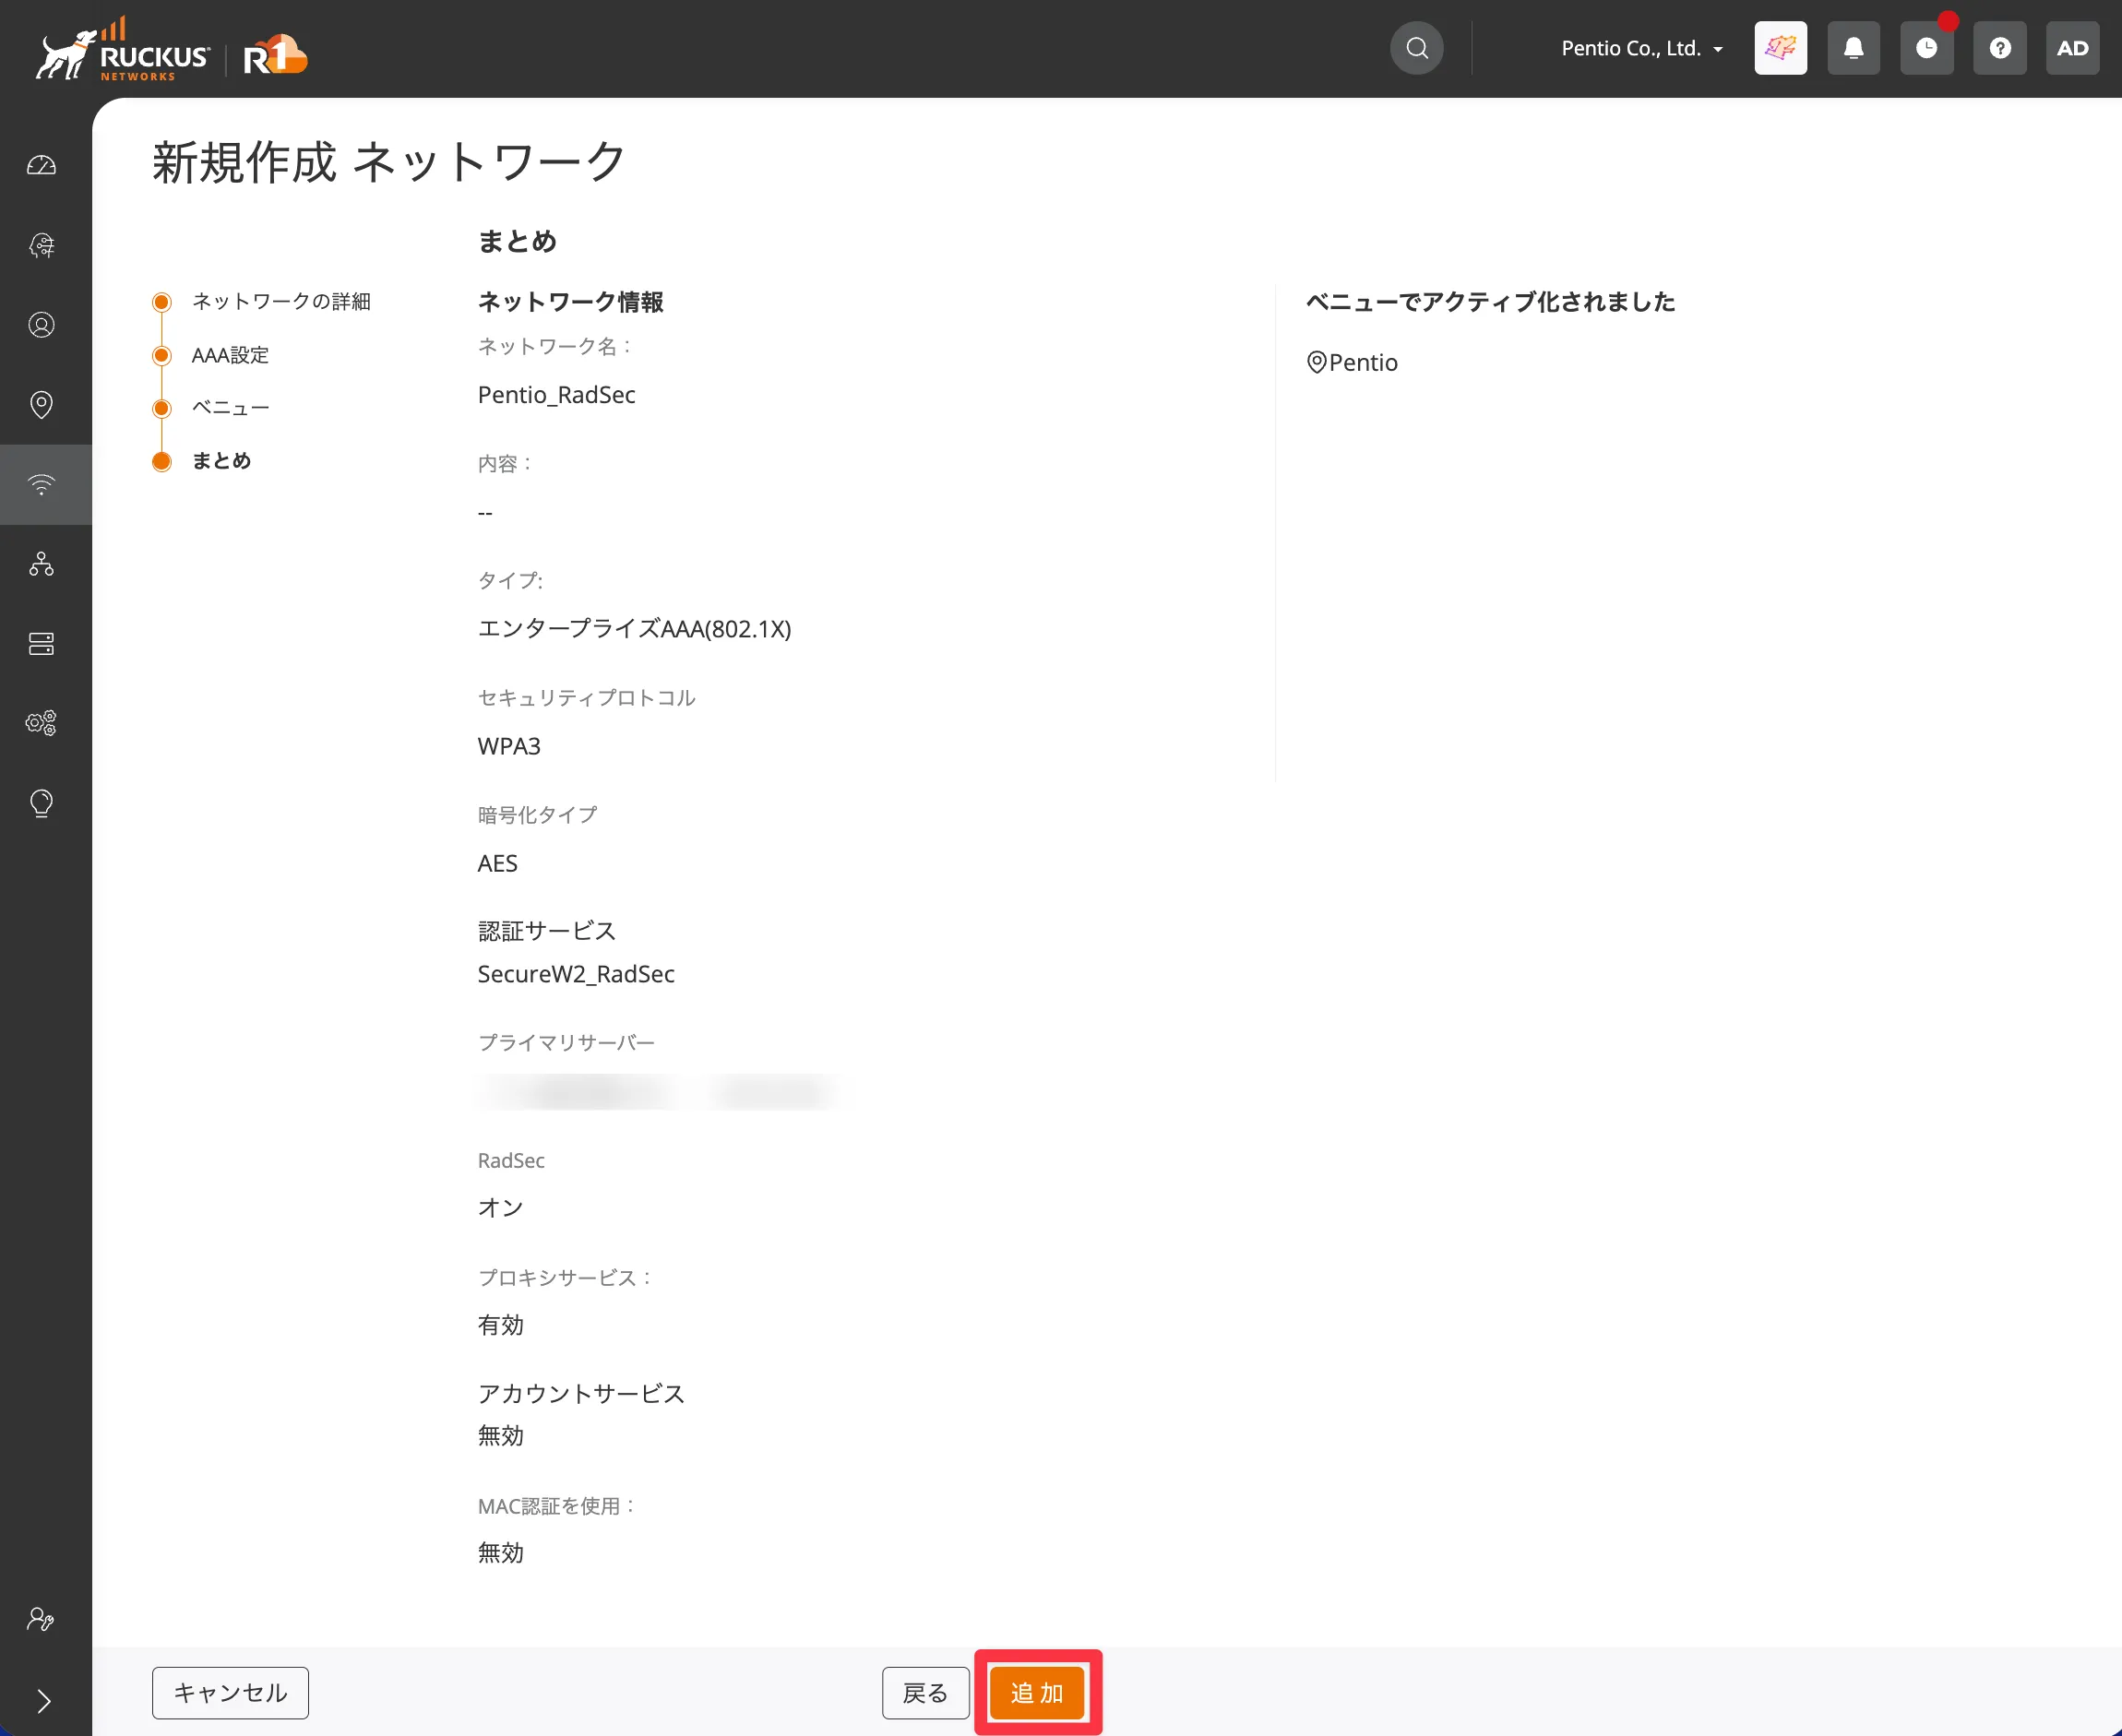Open the colorful AI assistant icon
This screenshot has width=2122, height=1736.
pos(1780,48)
